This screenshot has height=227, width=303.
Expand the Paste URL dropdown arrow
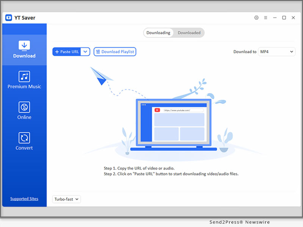[85, 52]
